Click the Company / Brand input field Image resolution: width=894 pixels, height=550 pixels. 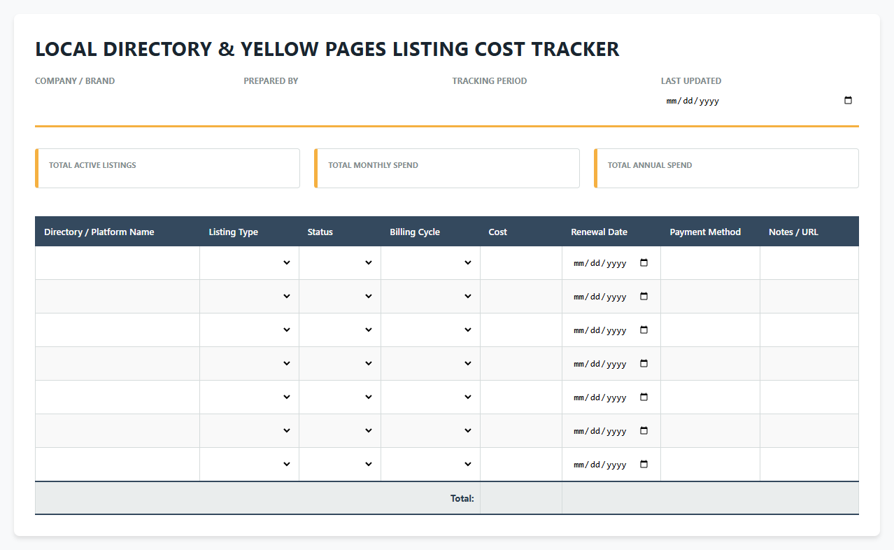(134, 101)
